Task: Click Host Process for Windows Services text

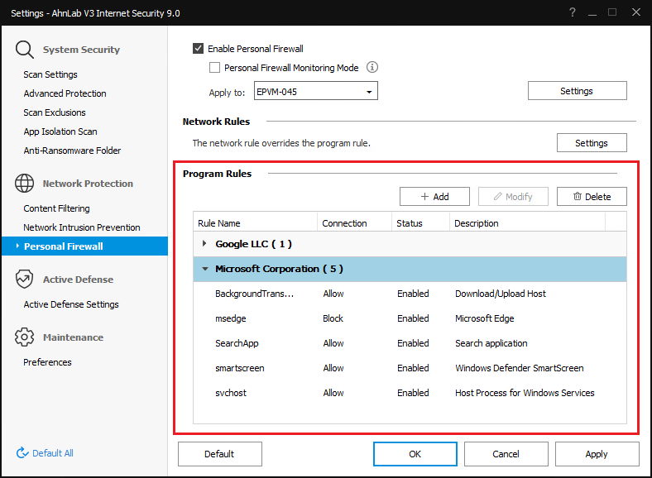Action: point(525,393)
